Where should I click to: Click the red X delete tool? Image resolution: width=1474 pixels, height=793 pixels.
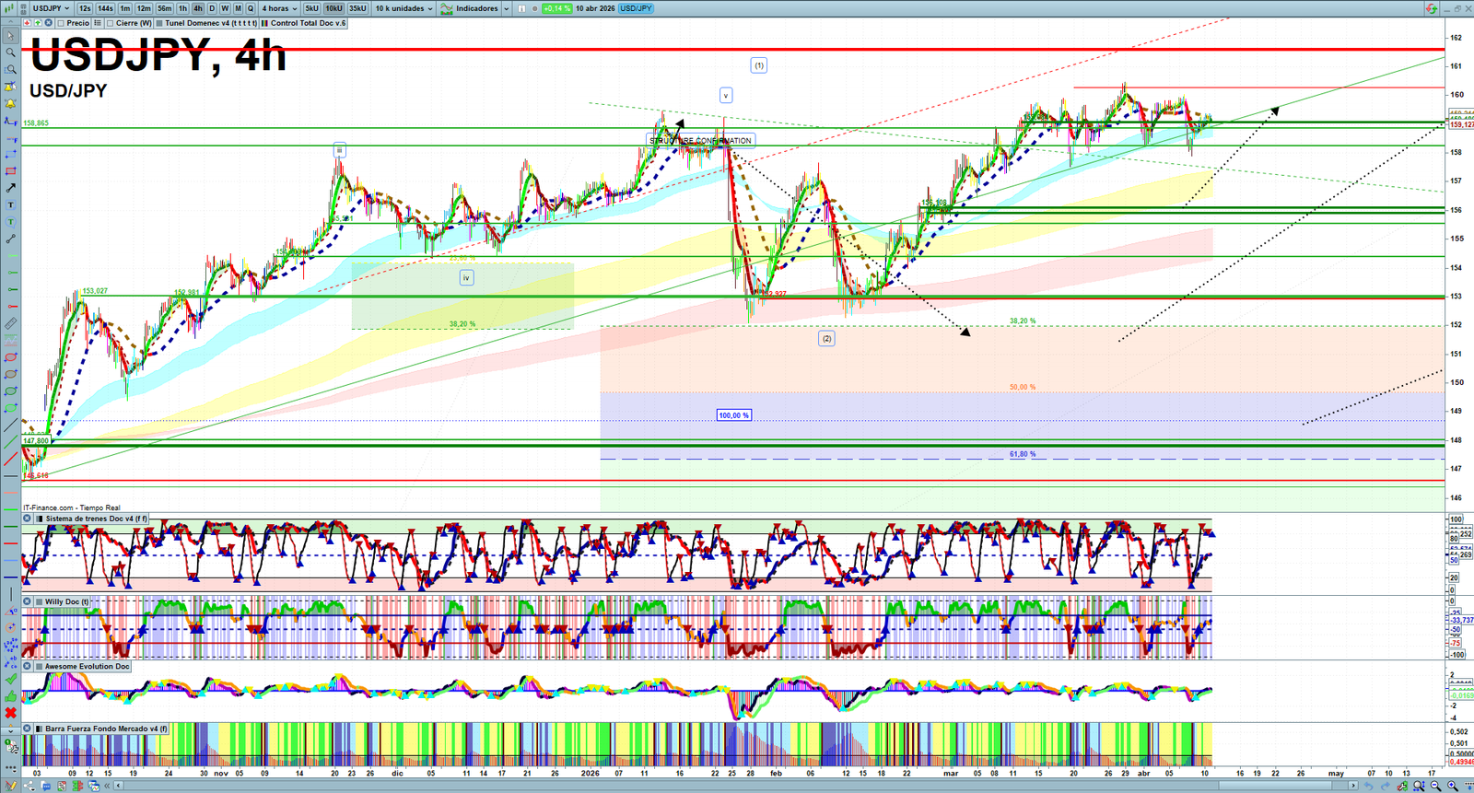[x=11, y=713]
